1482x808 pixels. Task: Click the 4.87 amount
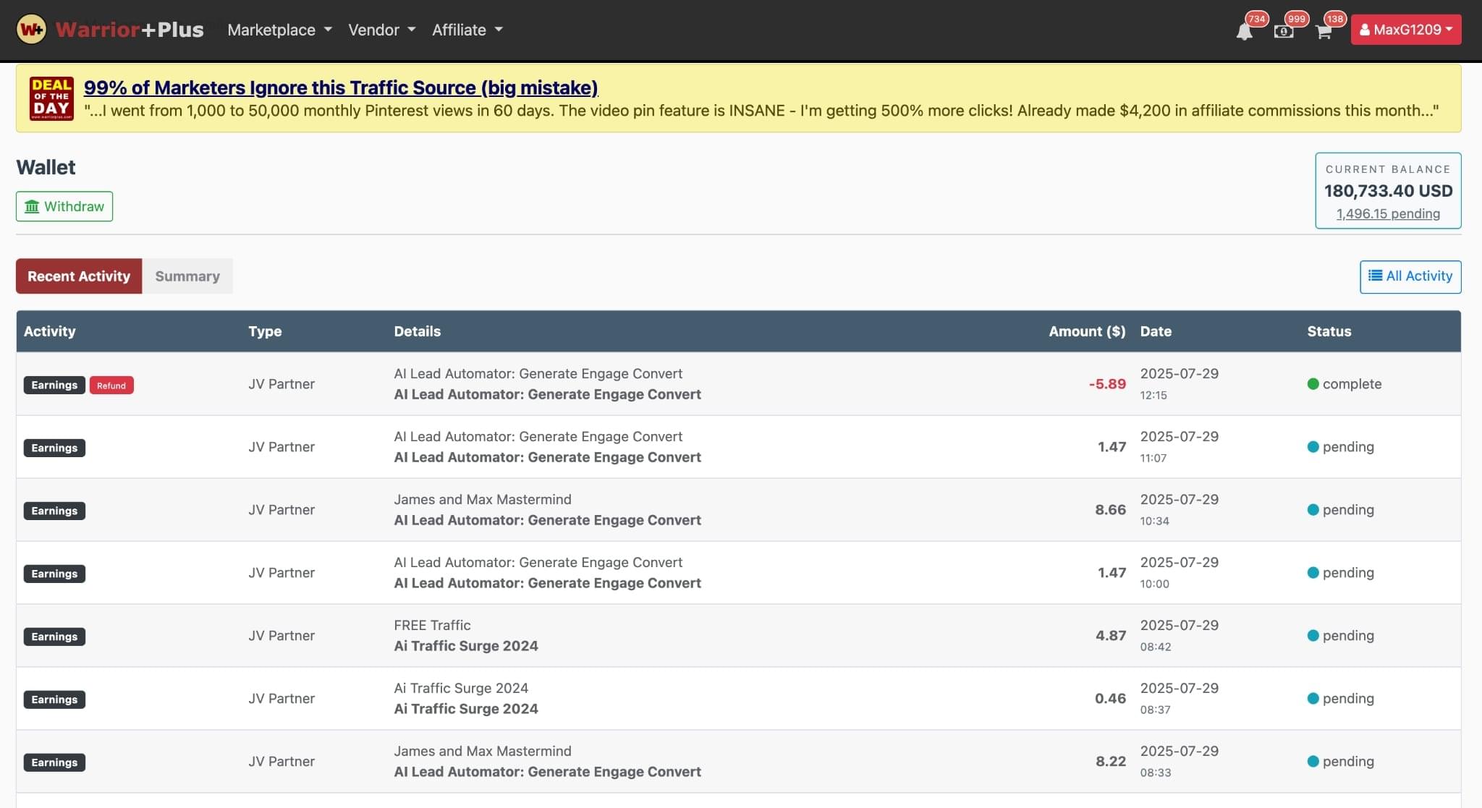[x=1111, y=636]
